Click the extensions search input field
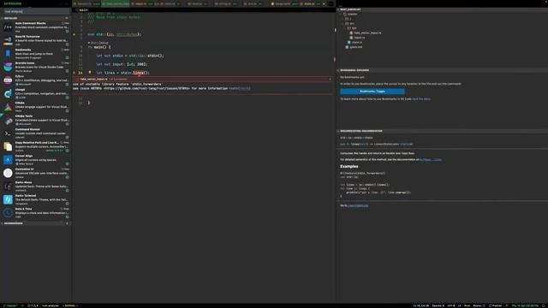The image size is (548, 308). [36, 11]
